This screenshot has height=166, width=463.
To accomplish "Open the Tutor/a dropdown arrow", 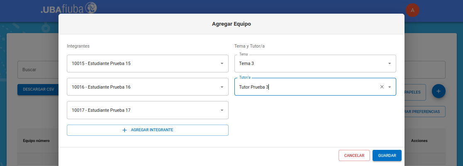I will pyautogui.click(x=389, y=87).
